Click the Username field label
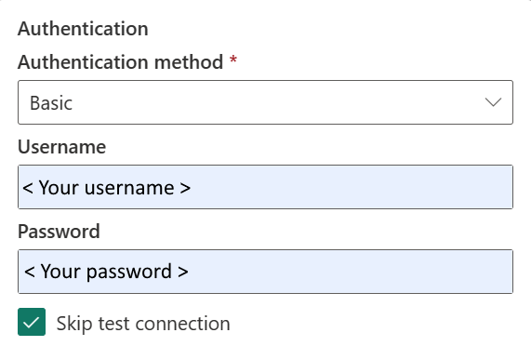 [x=62, y=147]
